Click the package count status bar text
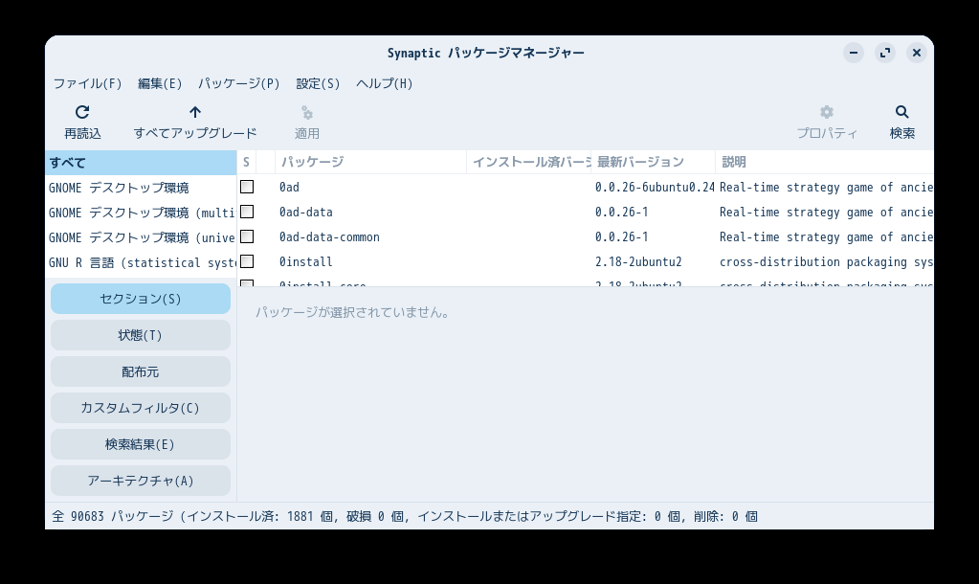The image size is (979, 584). pos(405,517)
